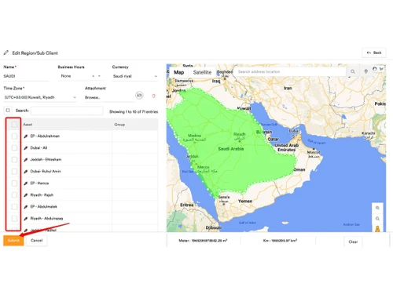Tick the checkbox for Dubai - Ali
Viewport: 393px width, 294px height.
[x=14, y=148]
